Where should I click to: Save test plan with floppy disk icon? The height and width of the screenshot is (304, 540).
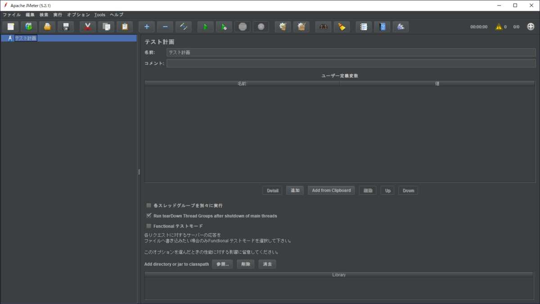coord(66,27)
